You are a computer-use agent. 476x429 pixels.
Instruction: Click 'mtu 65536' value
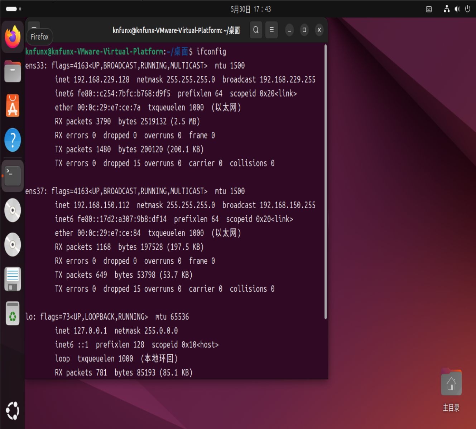(172, 317)
